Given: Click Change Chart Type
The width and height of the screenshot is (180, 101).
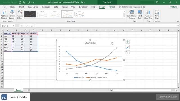Looking at the screenshot, I should click(148, 15).
